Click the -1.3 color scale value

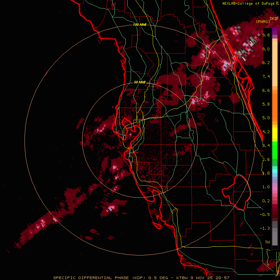point(265,228)
